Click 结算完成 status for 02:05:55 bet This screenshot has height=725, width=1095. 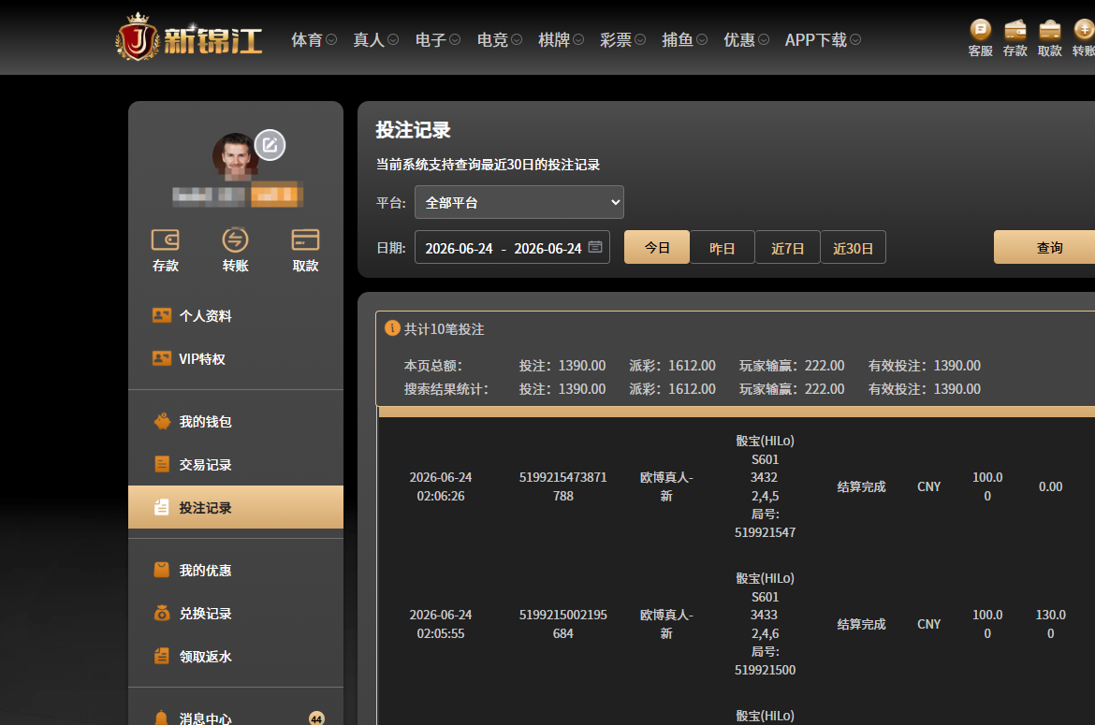click(x=861, y=624)
